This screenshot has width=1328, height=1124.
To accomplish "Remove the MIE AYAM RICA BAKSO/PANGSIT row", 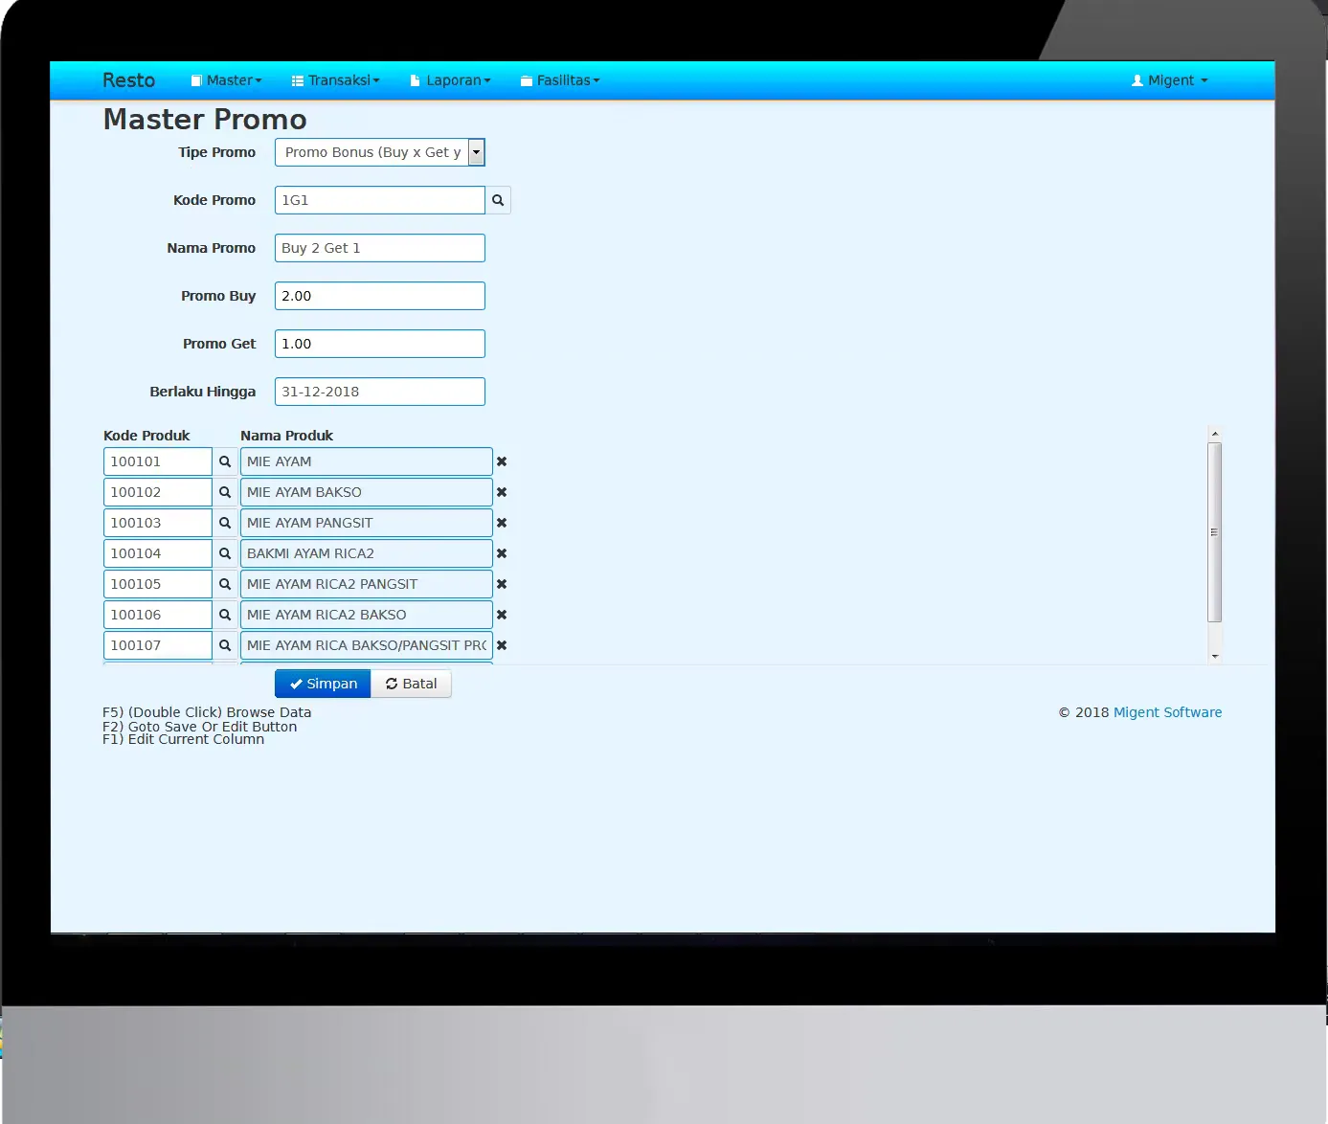I will (502, 645).
